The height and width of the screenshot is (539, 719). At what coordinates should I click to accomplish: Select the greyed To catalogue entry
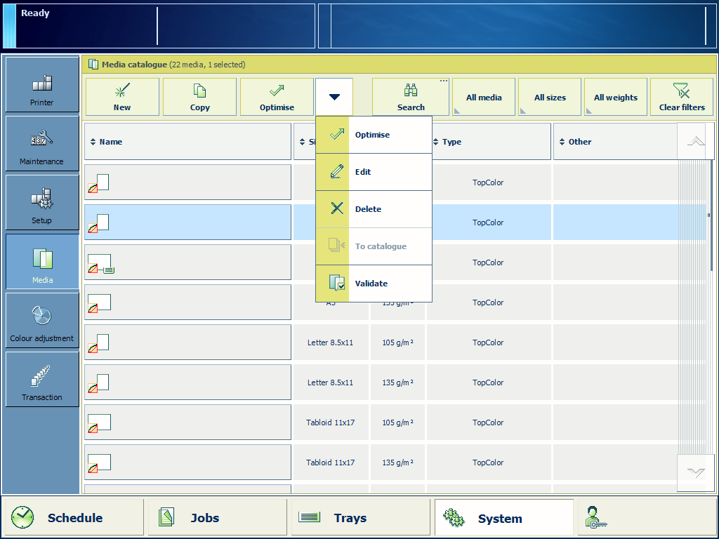pyautogui.click(x=374, y=246)
